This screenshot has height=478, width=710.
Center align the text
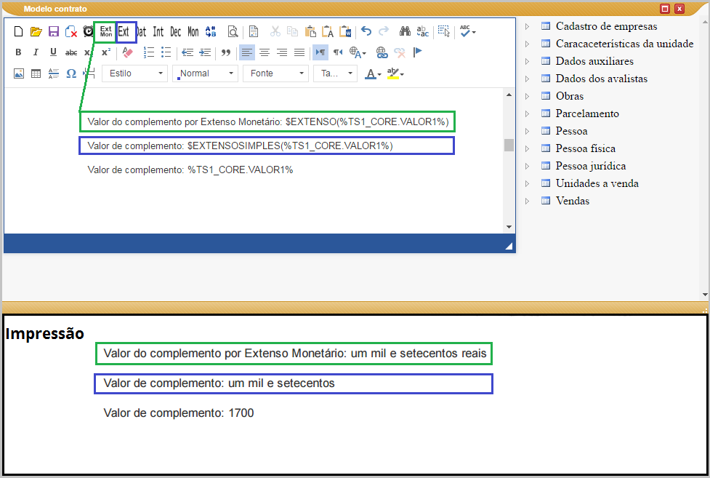[x=265, y=52]
